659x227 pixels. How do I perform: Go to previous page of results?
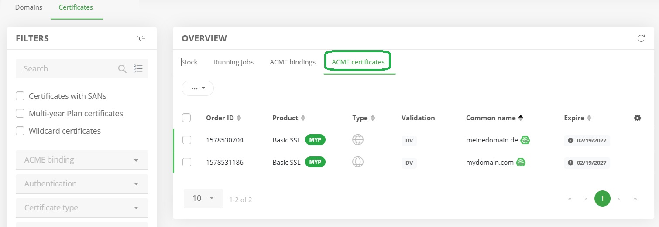(586, 199)
